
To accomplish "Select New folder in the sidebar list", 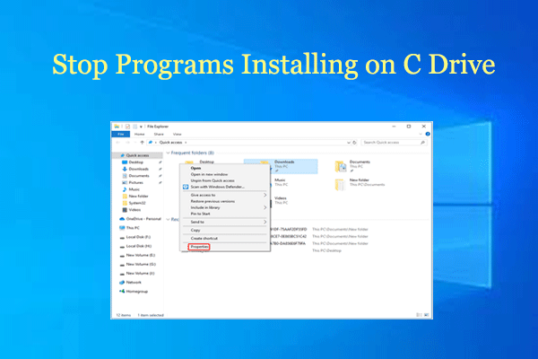I will click(x=138, y=197).
